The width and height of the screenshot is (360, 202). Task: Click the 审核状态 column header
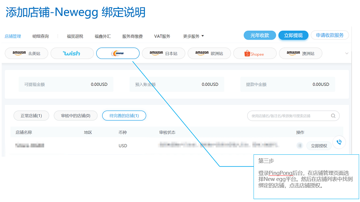coord(167,132)
